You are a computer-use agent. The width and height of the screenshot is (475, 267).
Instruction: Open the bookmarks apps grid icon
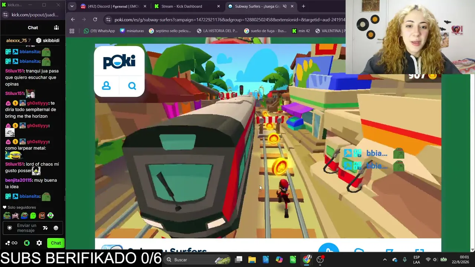(72, 31)
